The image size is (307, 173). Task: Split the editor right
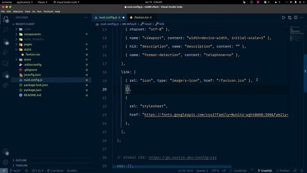click(x=295, y=18)
